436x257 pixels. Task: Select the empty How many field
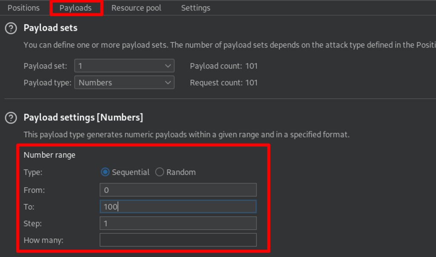(178, 240)
